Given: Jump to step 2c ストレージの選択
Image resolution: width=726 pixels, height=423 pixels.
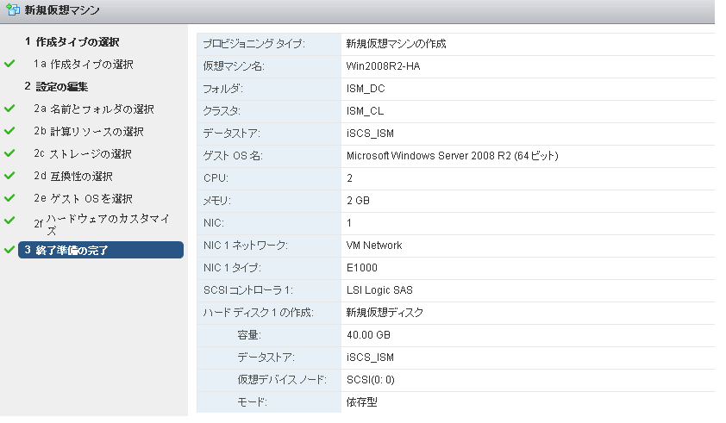Looking at the screenshot, I should click(x=83, y=153).
